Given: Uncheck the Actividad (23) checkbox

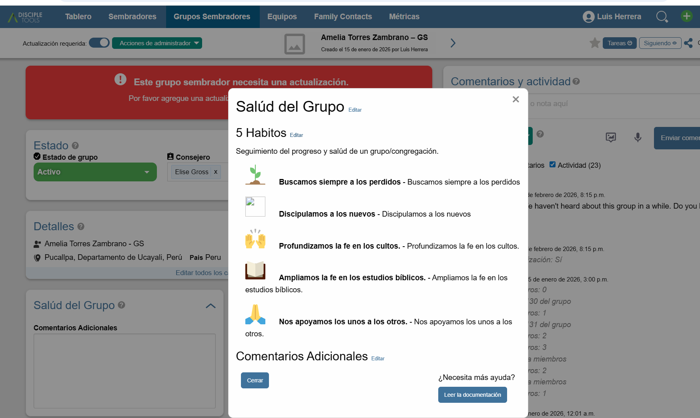Looking at the screenshot, I should 552,165.
